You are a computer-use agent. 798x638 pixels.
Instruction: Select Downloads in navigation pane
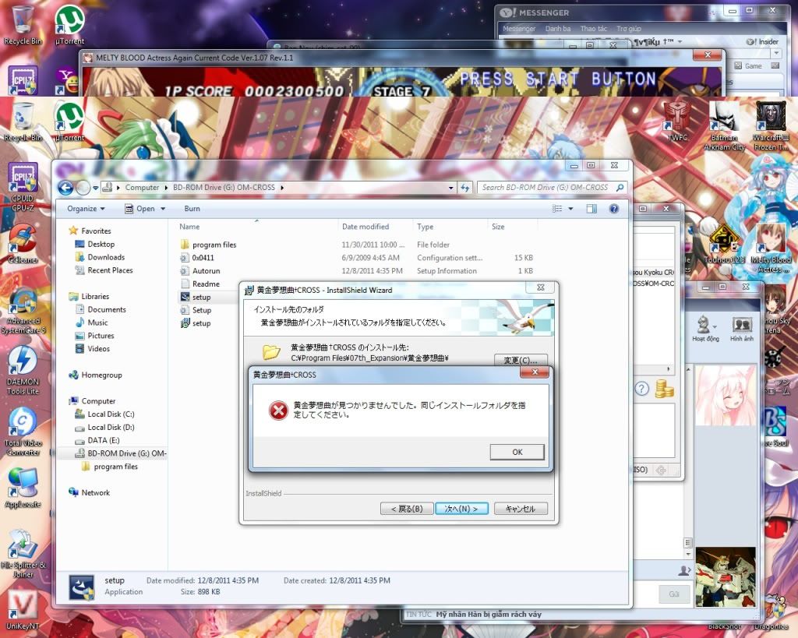pos(106,257)
